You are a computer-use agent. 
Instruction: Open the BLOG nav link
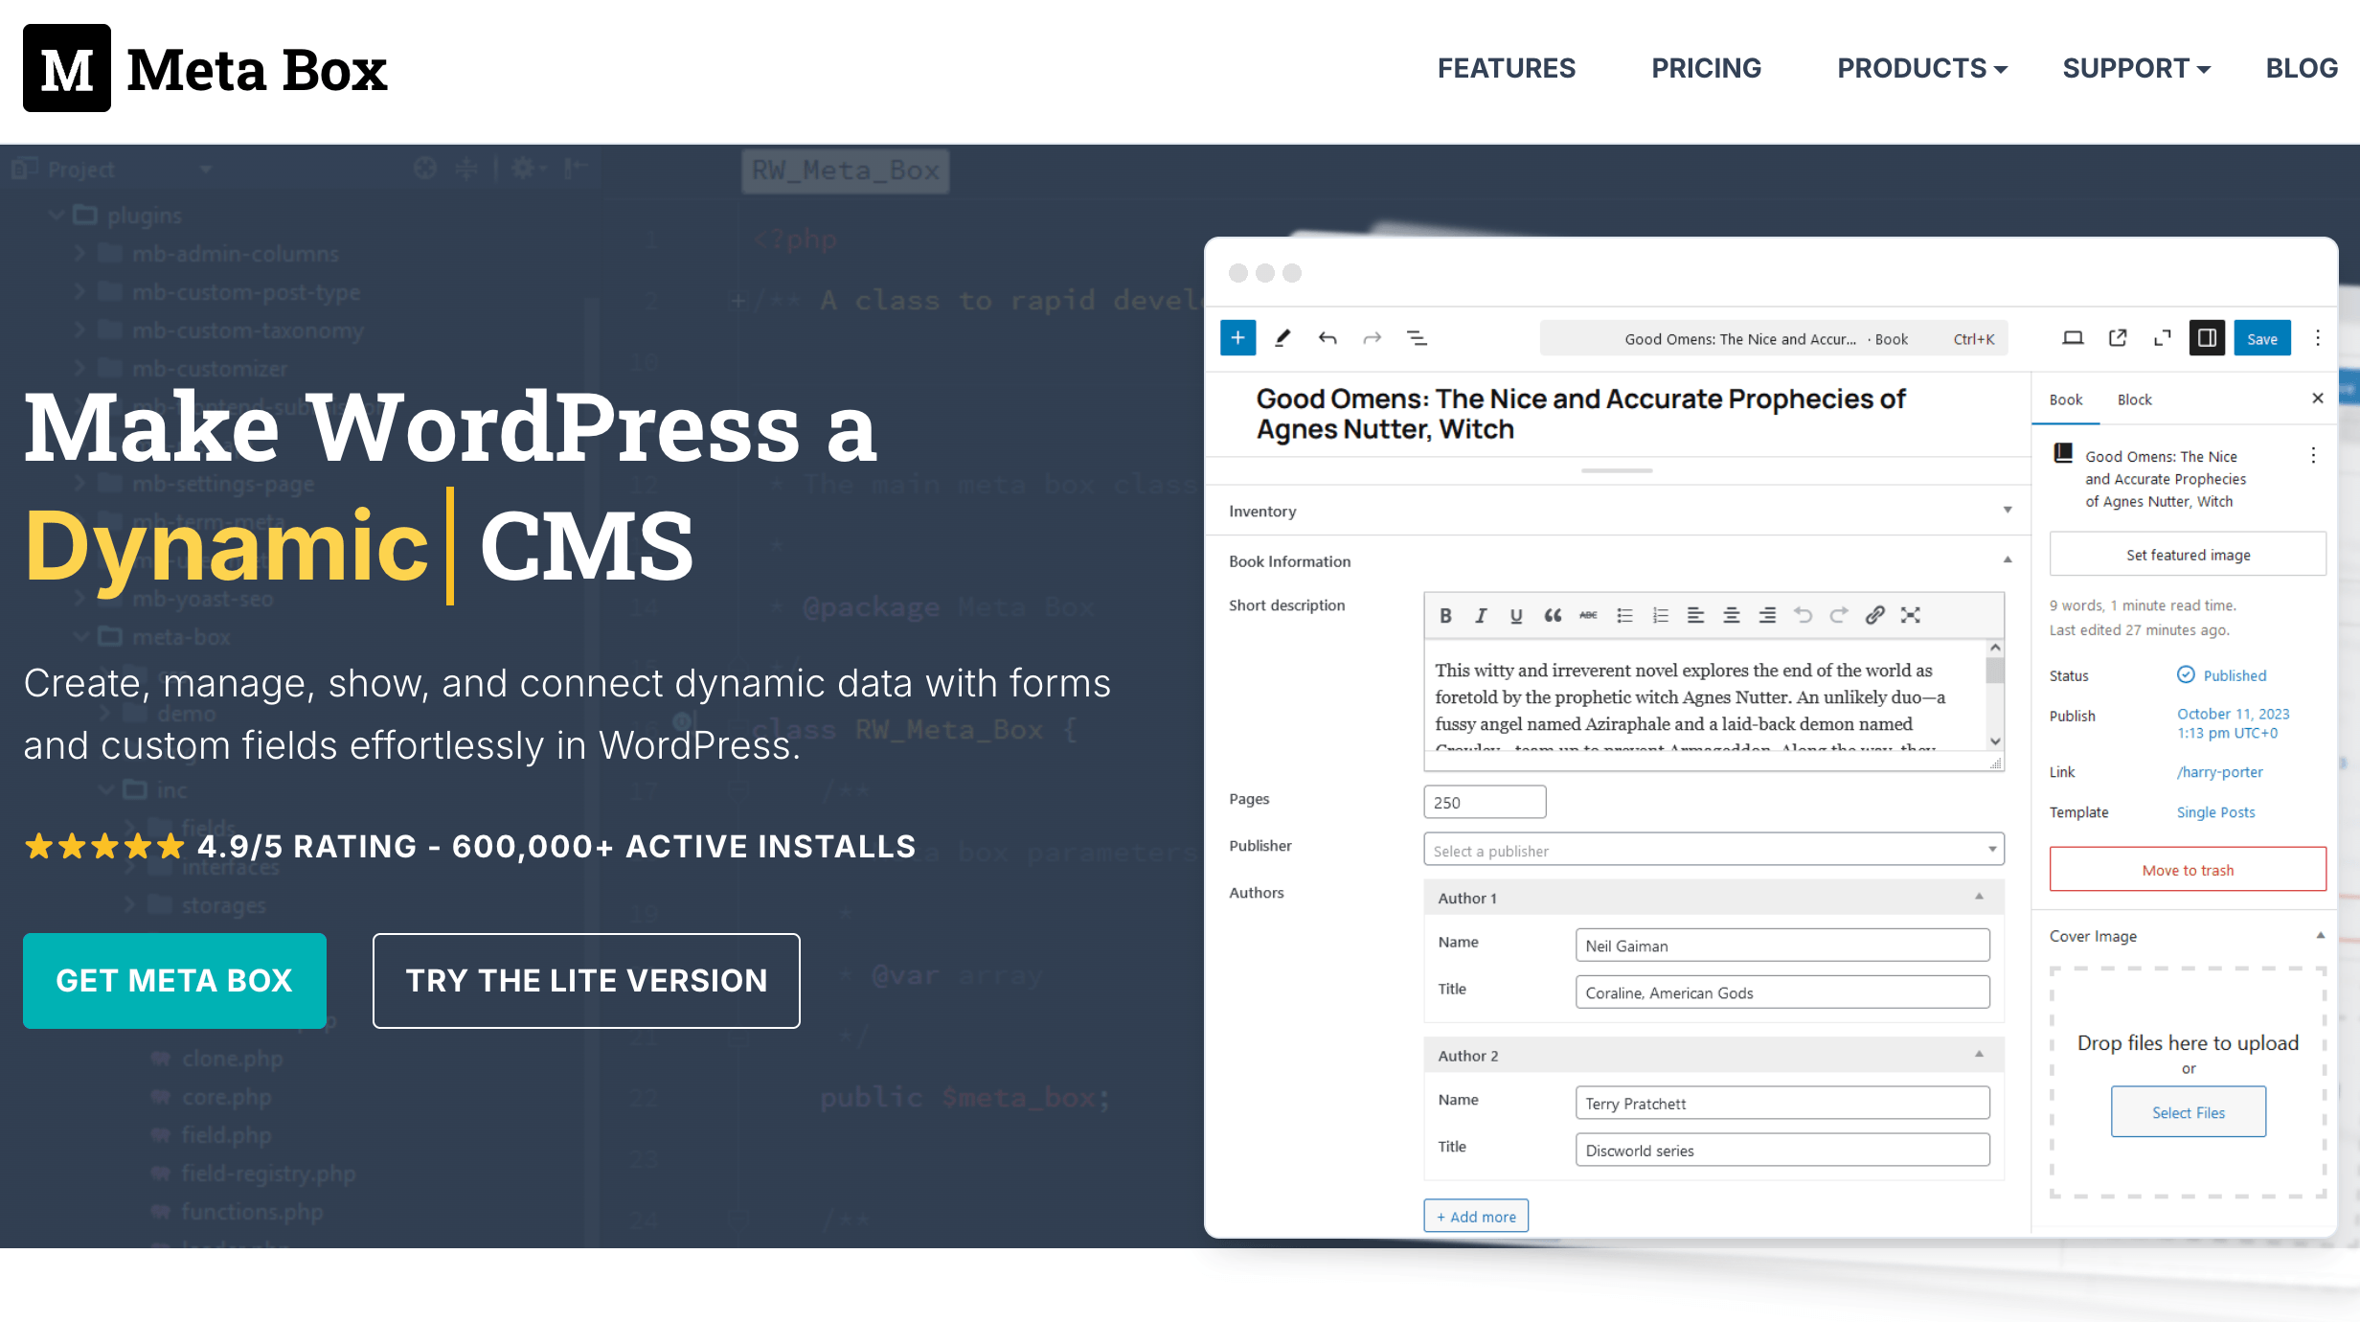tap(2302, 68)
